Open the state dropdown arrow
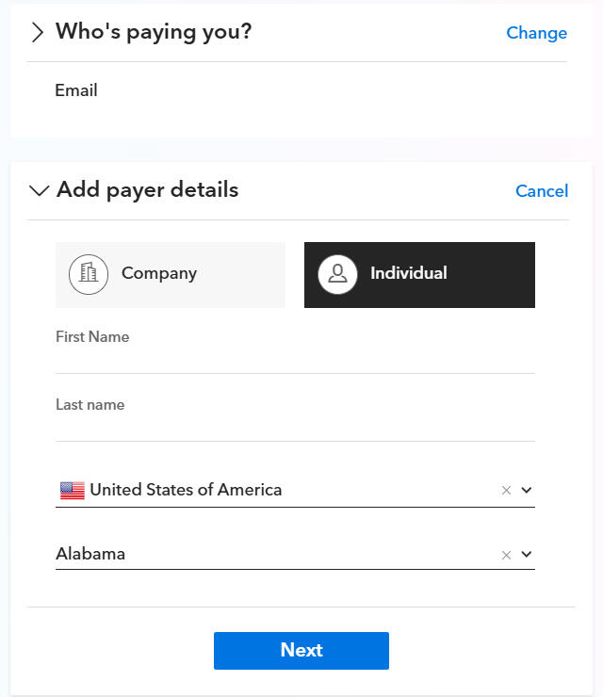Image resolution: width=603 pixels, height=697 pixels. point(527,555)
